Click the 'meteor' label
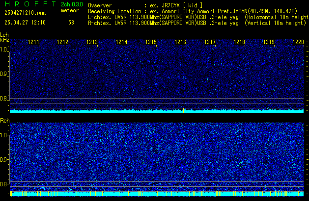309x201 pixels. point(70,10)
